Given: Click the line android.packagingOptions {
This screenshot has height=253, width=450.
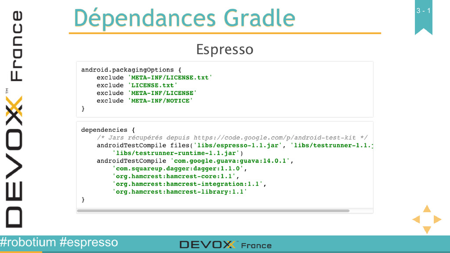Looking at the screenshot, I should pyautogui.click(x=131, y=70).
